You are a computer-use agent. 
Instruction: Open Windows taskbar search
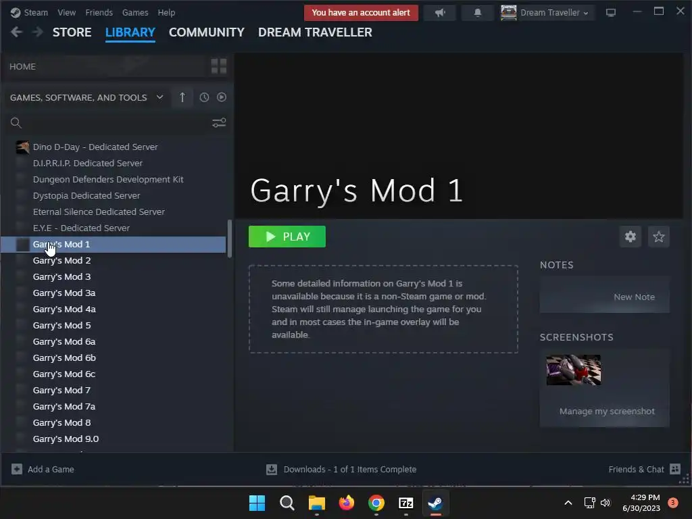287,503
